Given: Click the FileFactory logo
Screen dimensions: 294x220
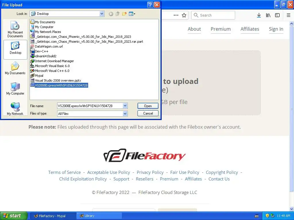Looking at the screenshot, I should point(145,155).
